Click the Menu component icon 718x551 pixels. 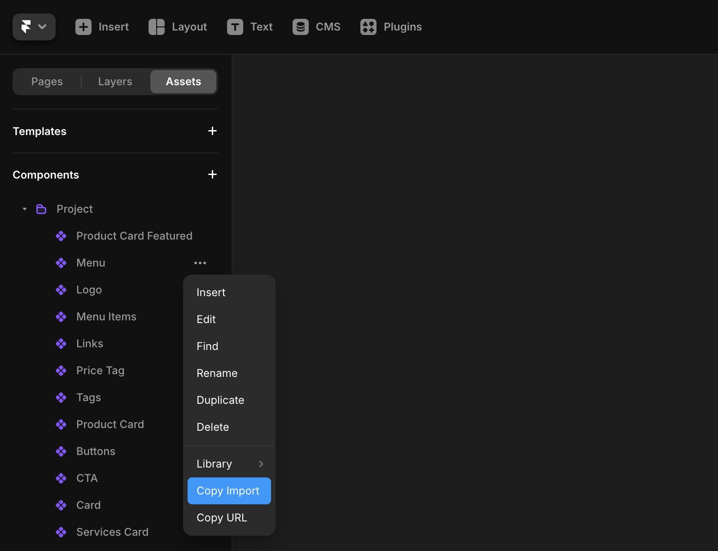[x=61, y=263]
